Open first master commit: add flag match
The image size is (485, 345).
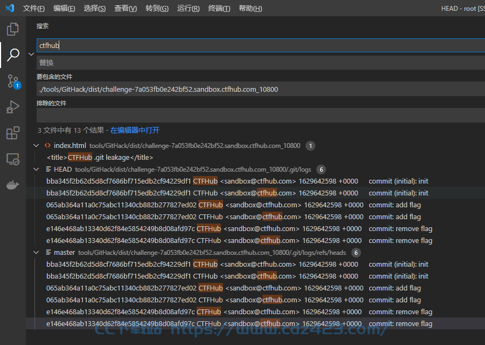(x=255, y=288)
